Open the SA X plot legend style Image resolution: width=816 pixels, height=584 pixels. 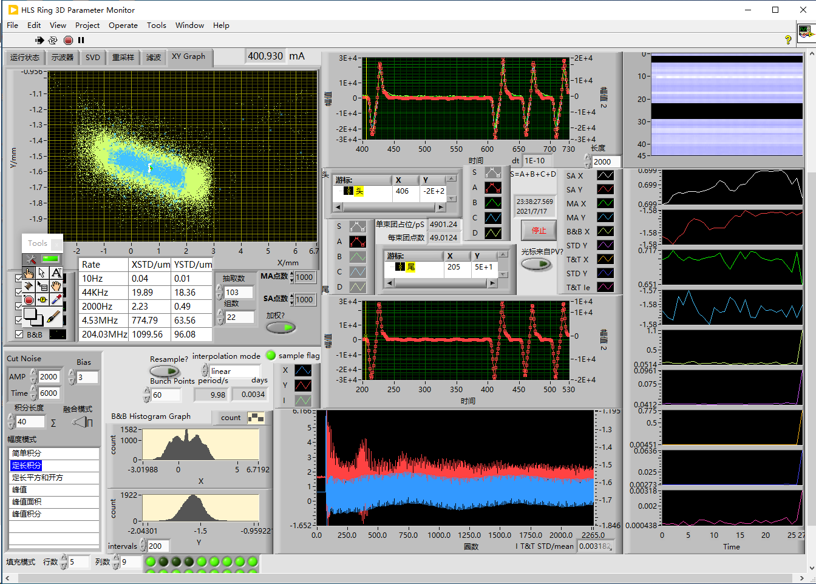click(x=605, y=175)
